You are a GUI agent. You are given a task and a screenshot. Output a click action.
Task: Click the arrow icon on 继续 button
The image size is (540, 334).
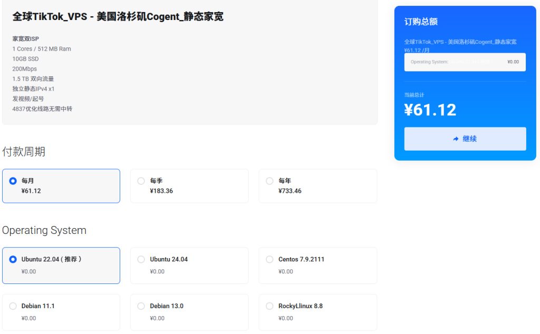[456, 139]
